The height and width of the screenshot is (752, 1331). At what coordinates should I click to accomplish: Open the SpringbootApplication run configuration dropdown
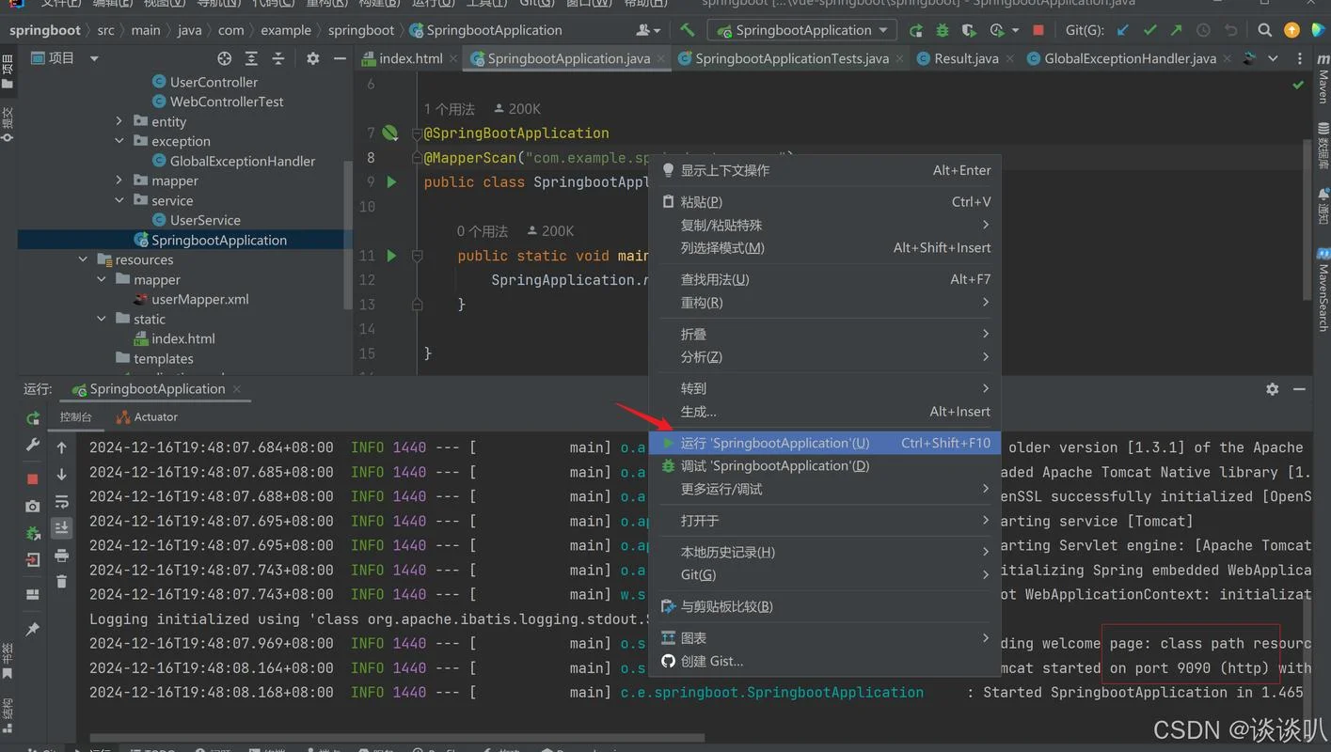click(801, 30)
